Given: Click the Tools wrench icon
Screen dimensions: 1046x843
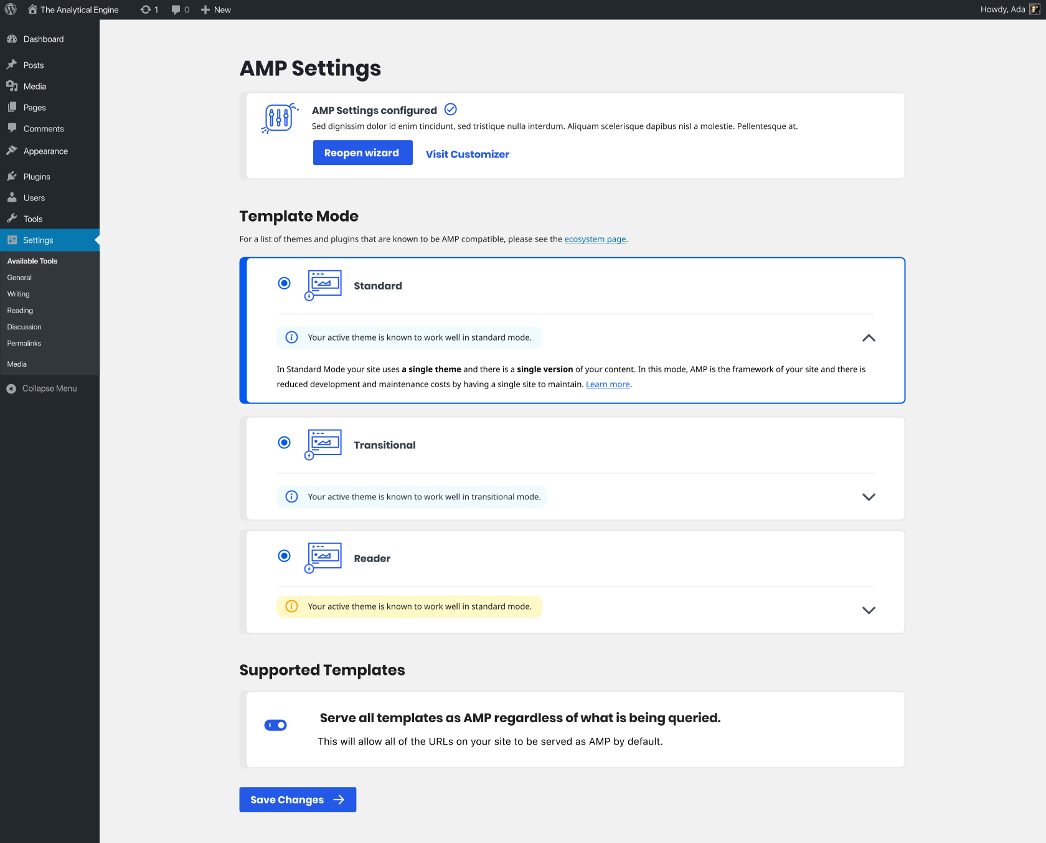Looking at the screenshot, I should point(12,219).
